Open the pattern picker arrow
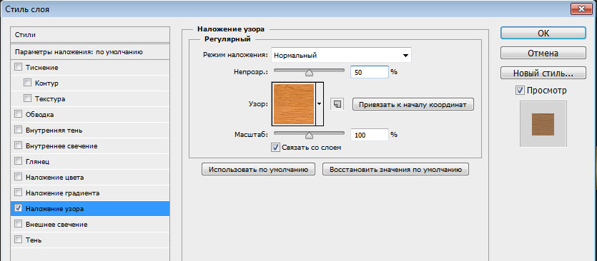This screenshot has height=261, width=597. [319, 103]
